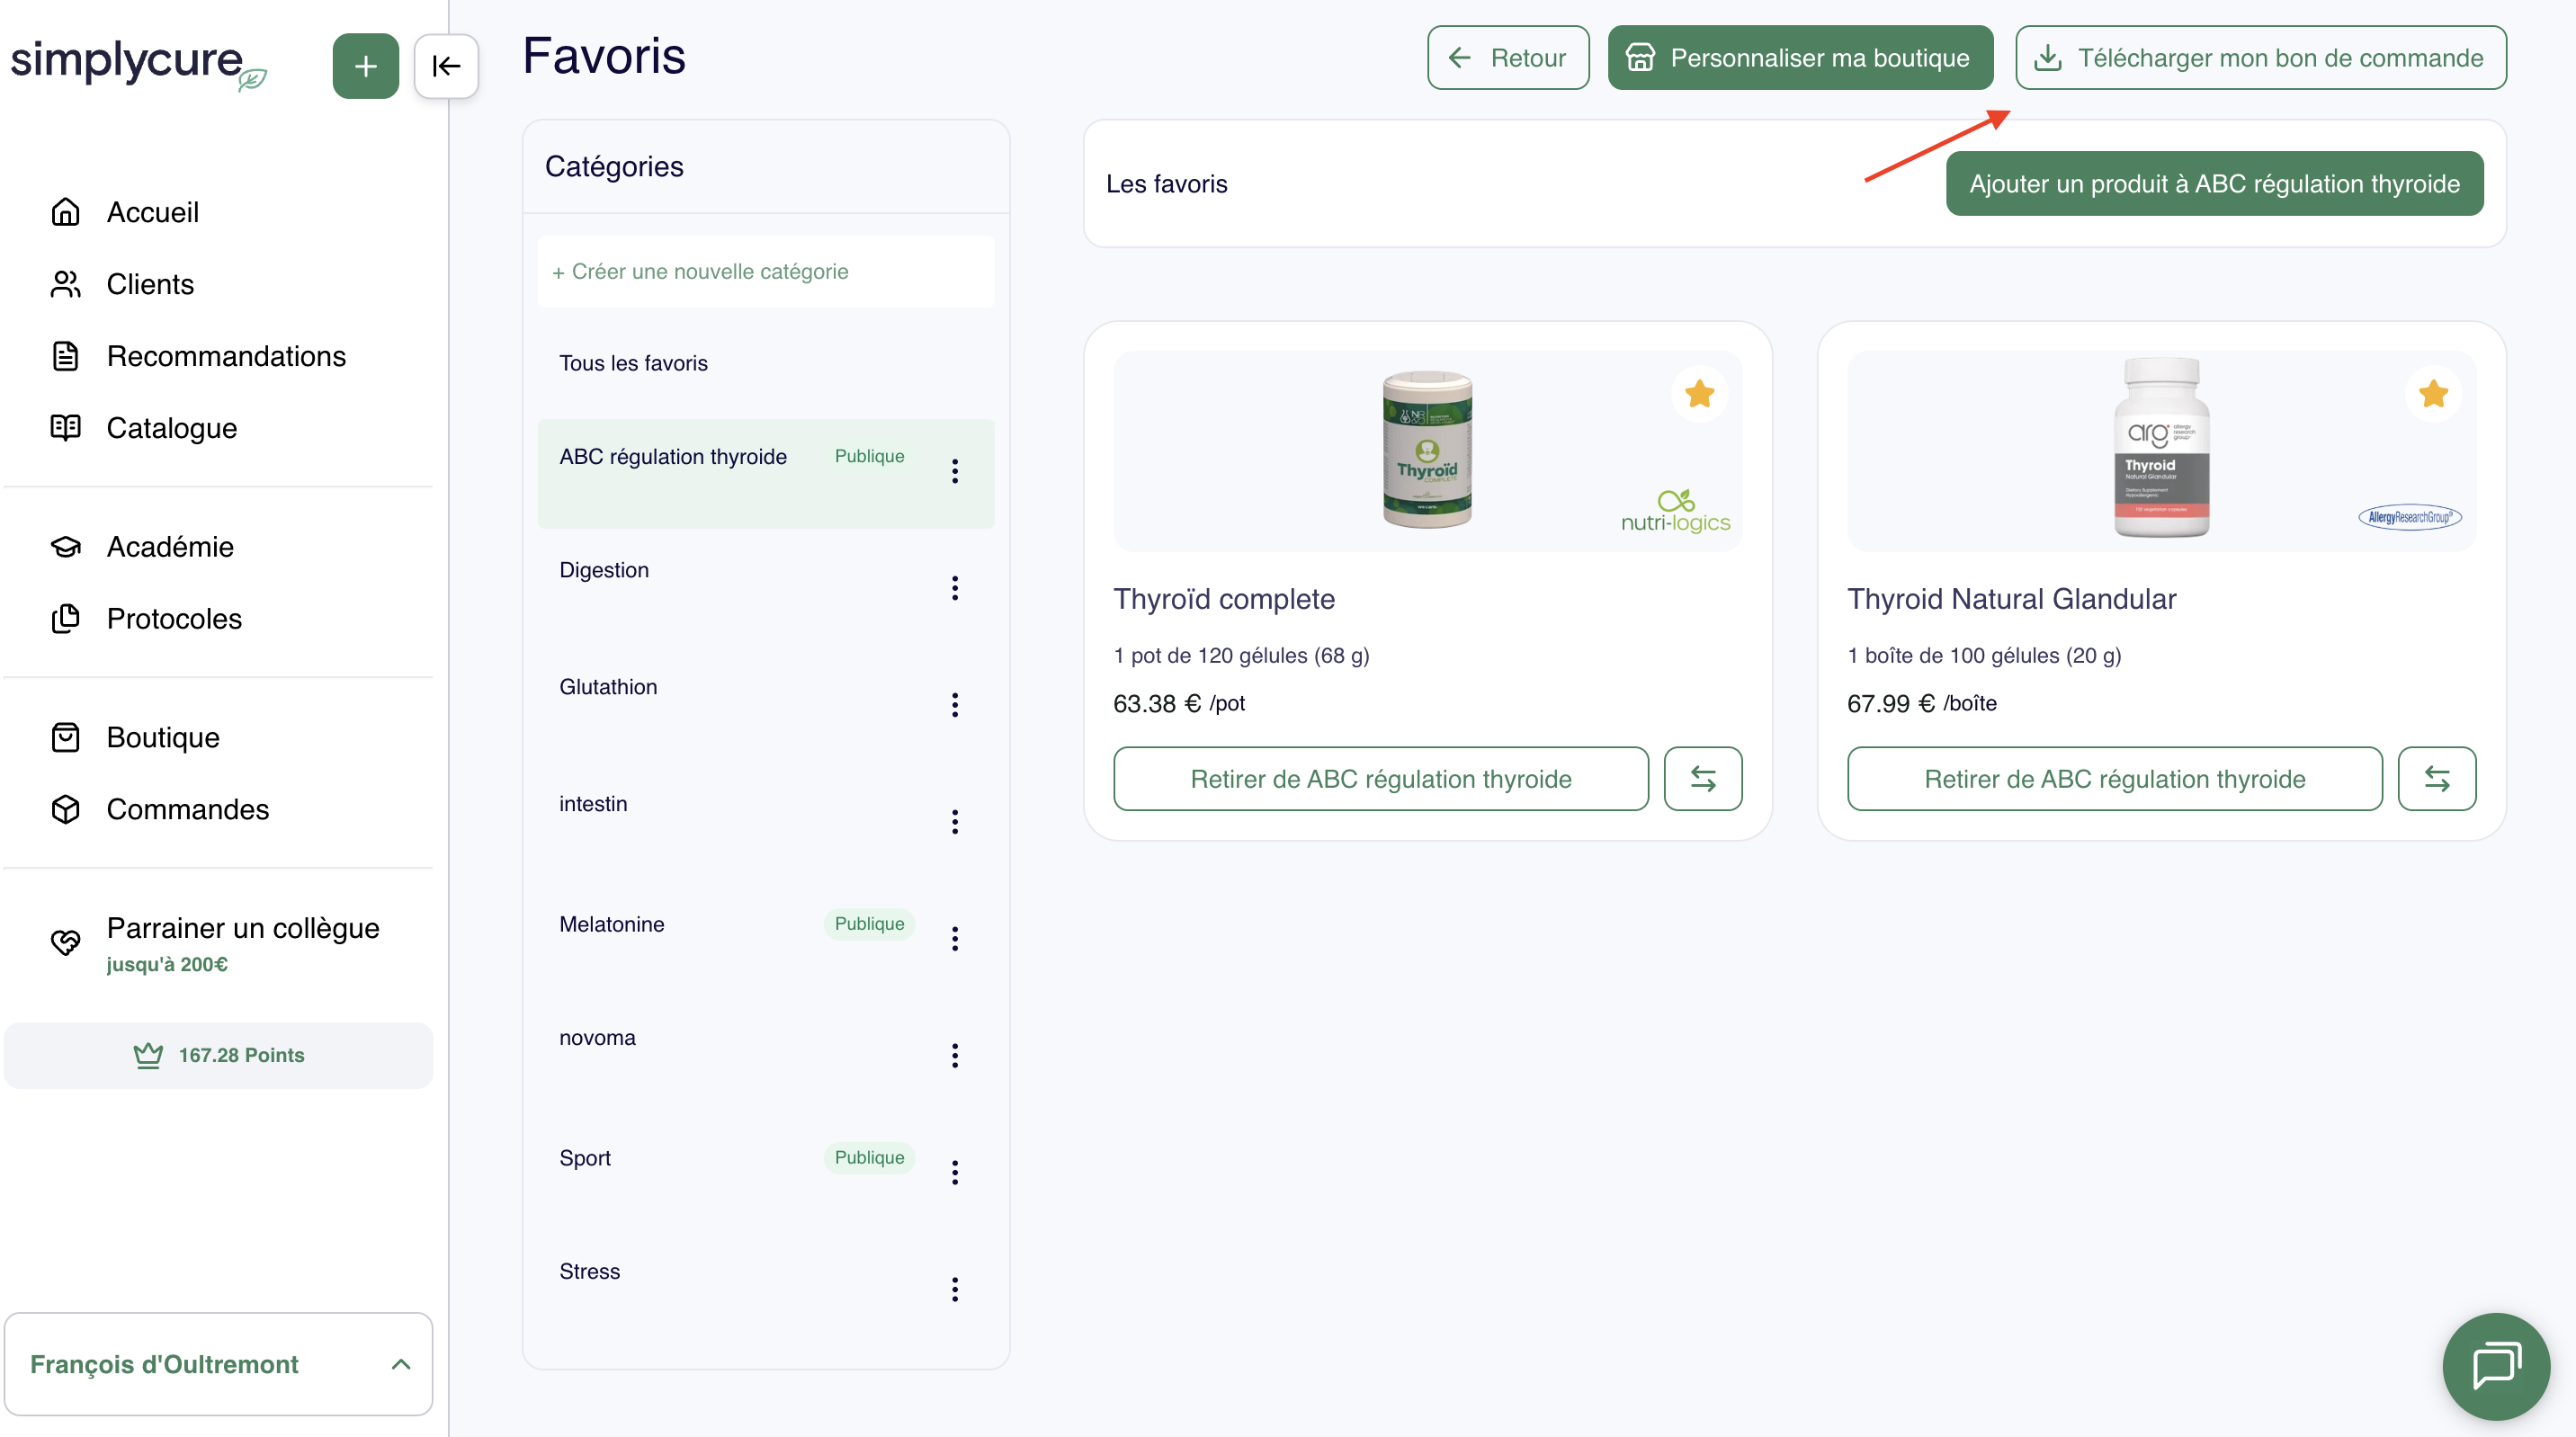Unfavorite Thyroïd complete via star

(1699, 394)
